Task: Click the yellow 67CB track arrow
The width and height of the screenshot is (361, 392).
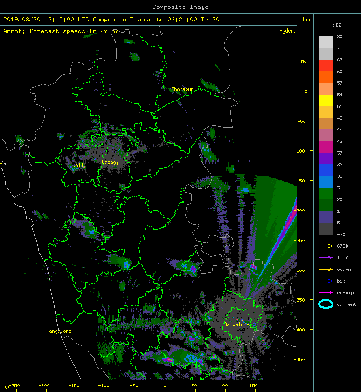Action: tap(326, 246)
